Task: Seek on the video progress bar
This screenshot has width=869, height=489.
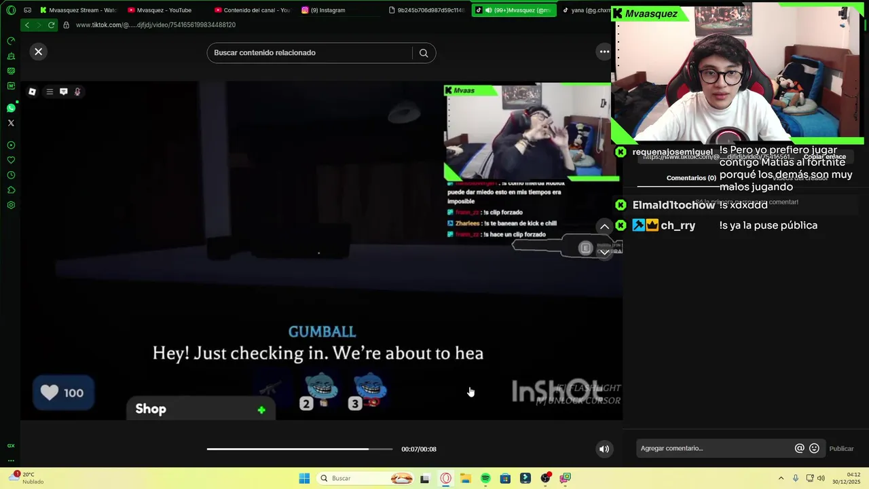Action: 299,449
